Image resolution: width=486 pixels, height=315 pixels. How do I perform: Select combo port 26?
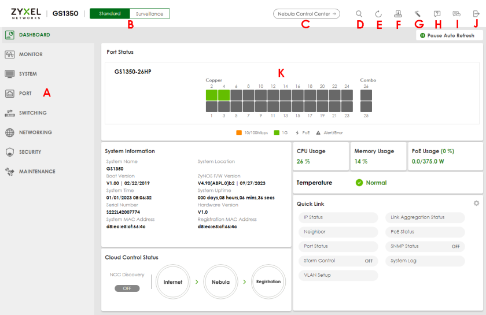pyautogui.click(x=366, y=95)
